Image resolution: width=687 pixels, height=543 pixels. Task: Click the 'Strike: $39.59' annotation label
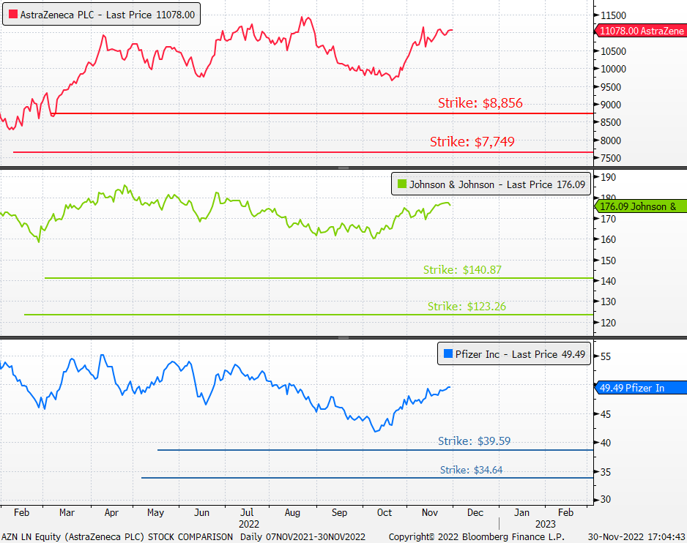(474, 441)
